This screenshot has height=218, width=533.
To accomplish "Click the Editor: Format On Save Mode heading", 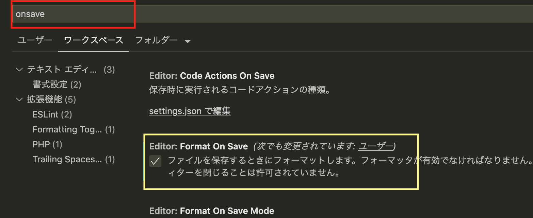I will (211, 211).
